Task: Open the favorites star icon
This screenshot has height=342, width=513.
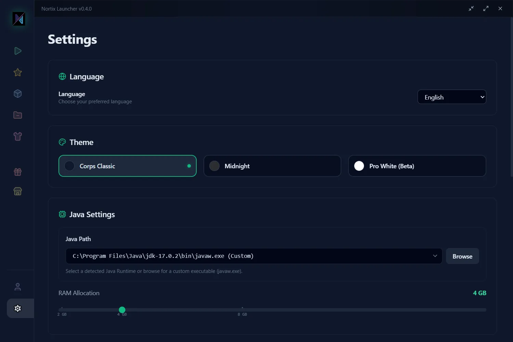Action: tap(18, 73)
